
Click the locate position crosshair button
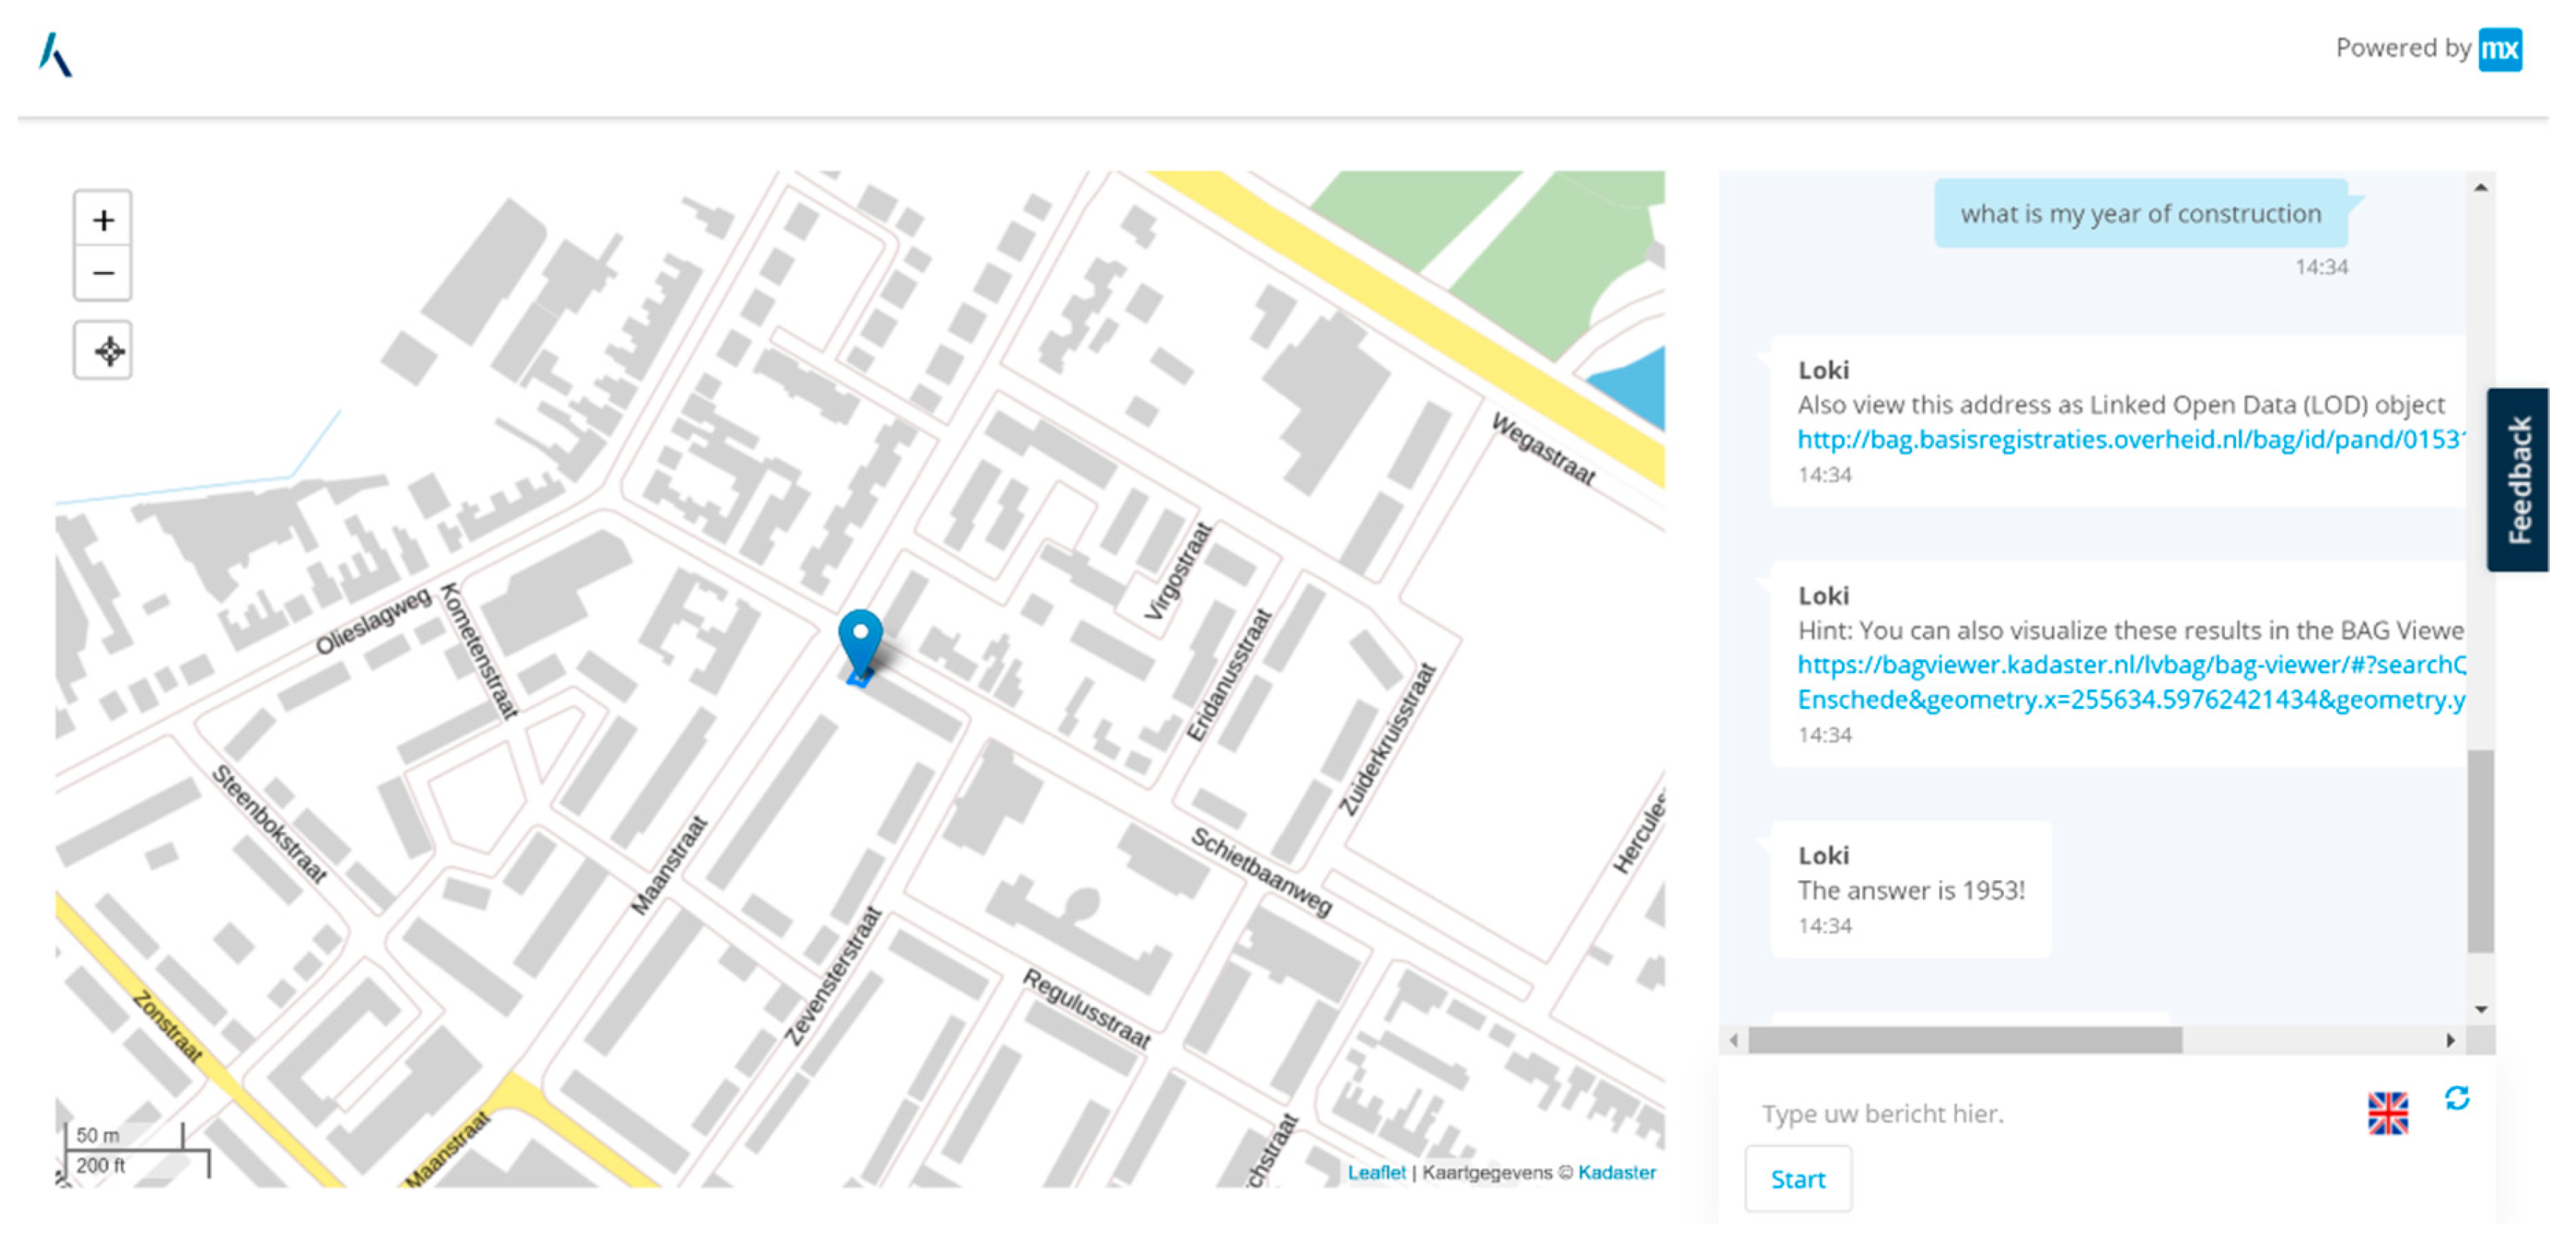point(103,351)
